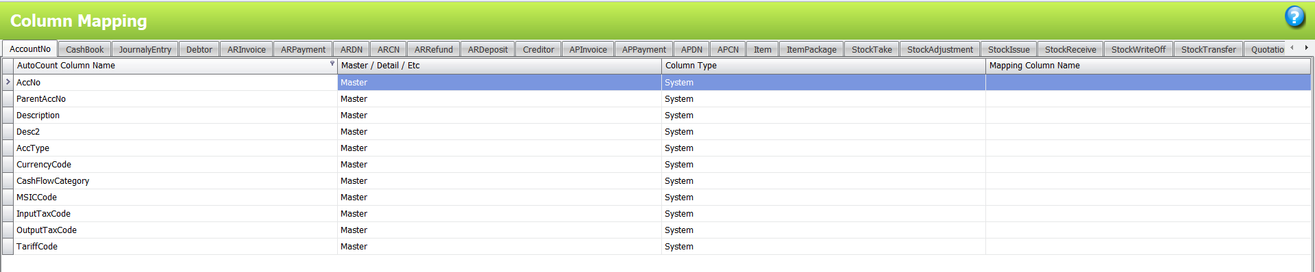Click the System cell in ParentAccNo row
1315x272 pixels.
click(824, 98)
